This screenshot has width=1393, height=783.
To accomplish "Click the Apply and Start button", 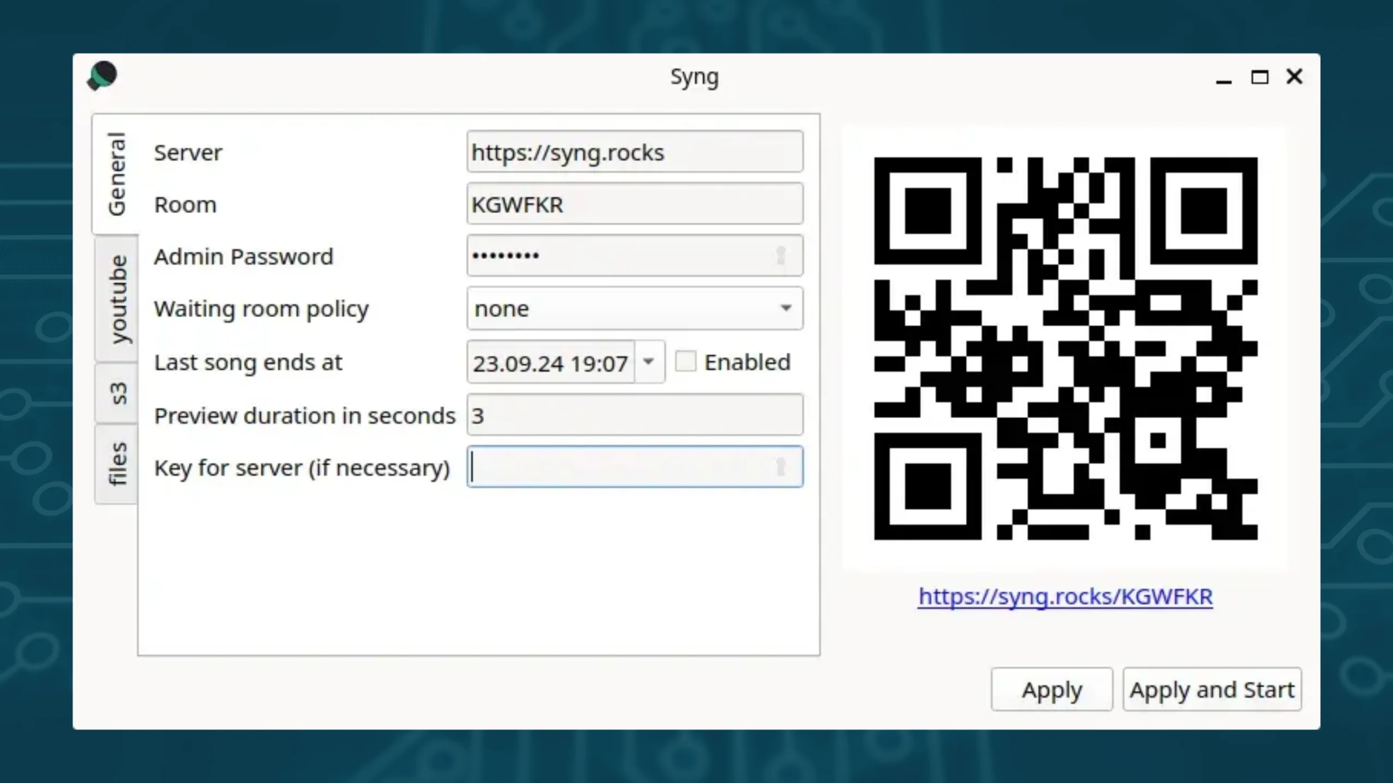I will coord(1212,689).
